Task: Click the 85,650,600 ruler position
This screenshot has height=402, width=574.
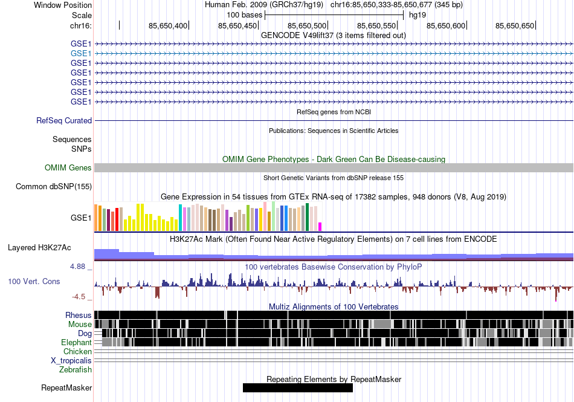Action: pyautogui.click(x=446, y=25)
